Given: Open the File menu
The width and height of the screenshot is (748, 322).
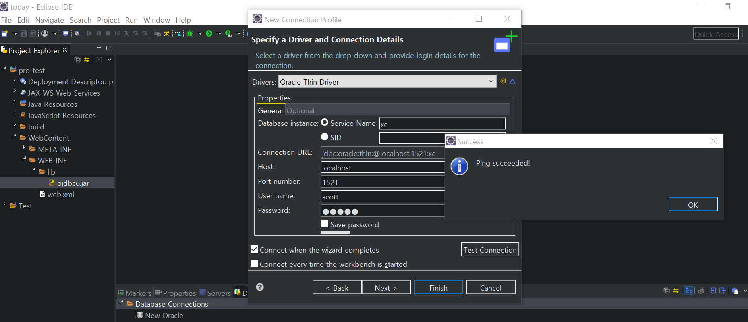Looking at the screenshot, I should pyautogui.click(x=6, y=20).
